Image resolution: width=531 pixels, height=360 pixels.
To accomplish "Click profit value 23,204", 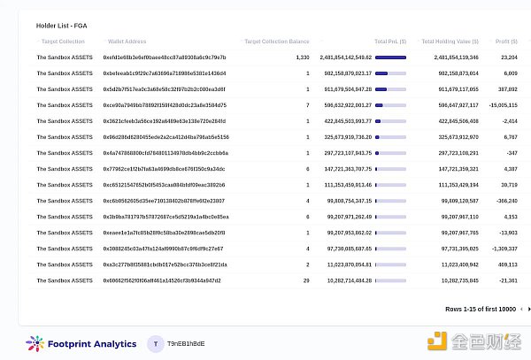I will pyautogui.click(x=510, y=57).
